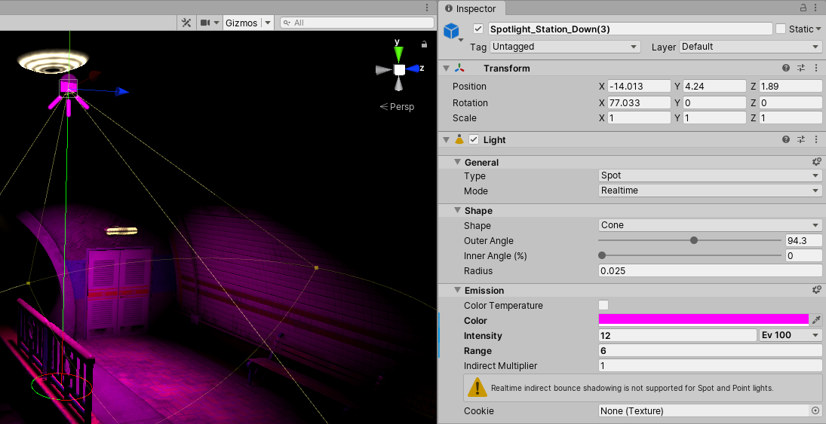This screenshot has width=826, height=424.
Task: Toggle the Persp projection label
Action: pyautogui.click(x=398, y=106)
